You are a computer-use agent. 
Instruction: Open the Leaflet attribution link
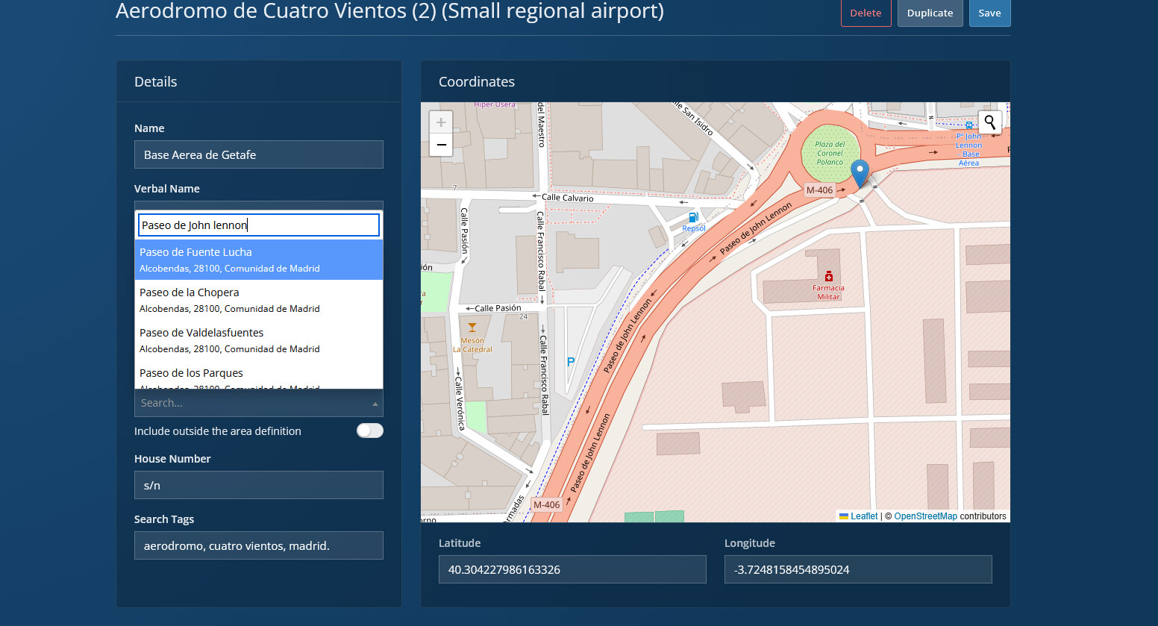(864, 516)
